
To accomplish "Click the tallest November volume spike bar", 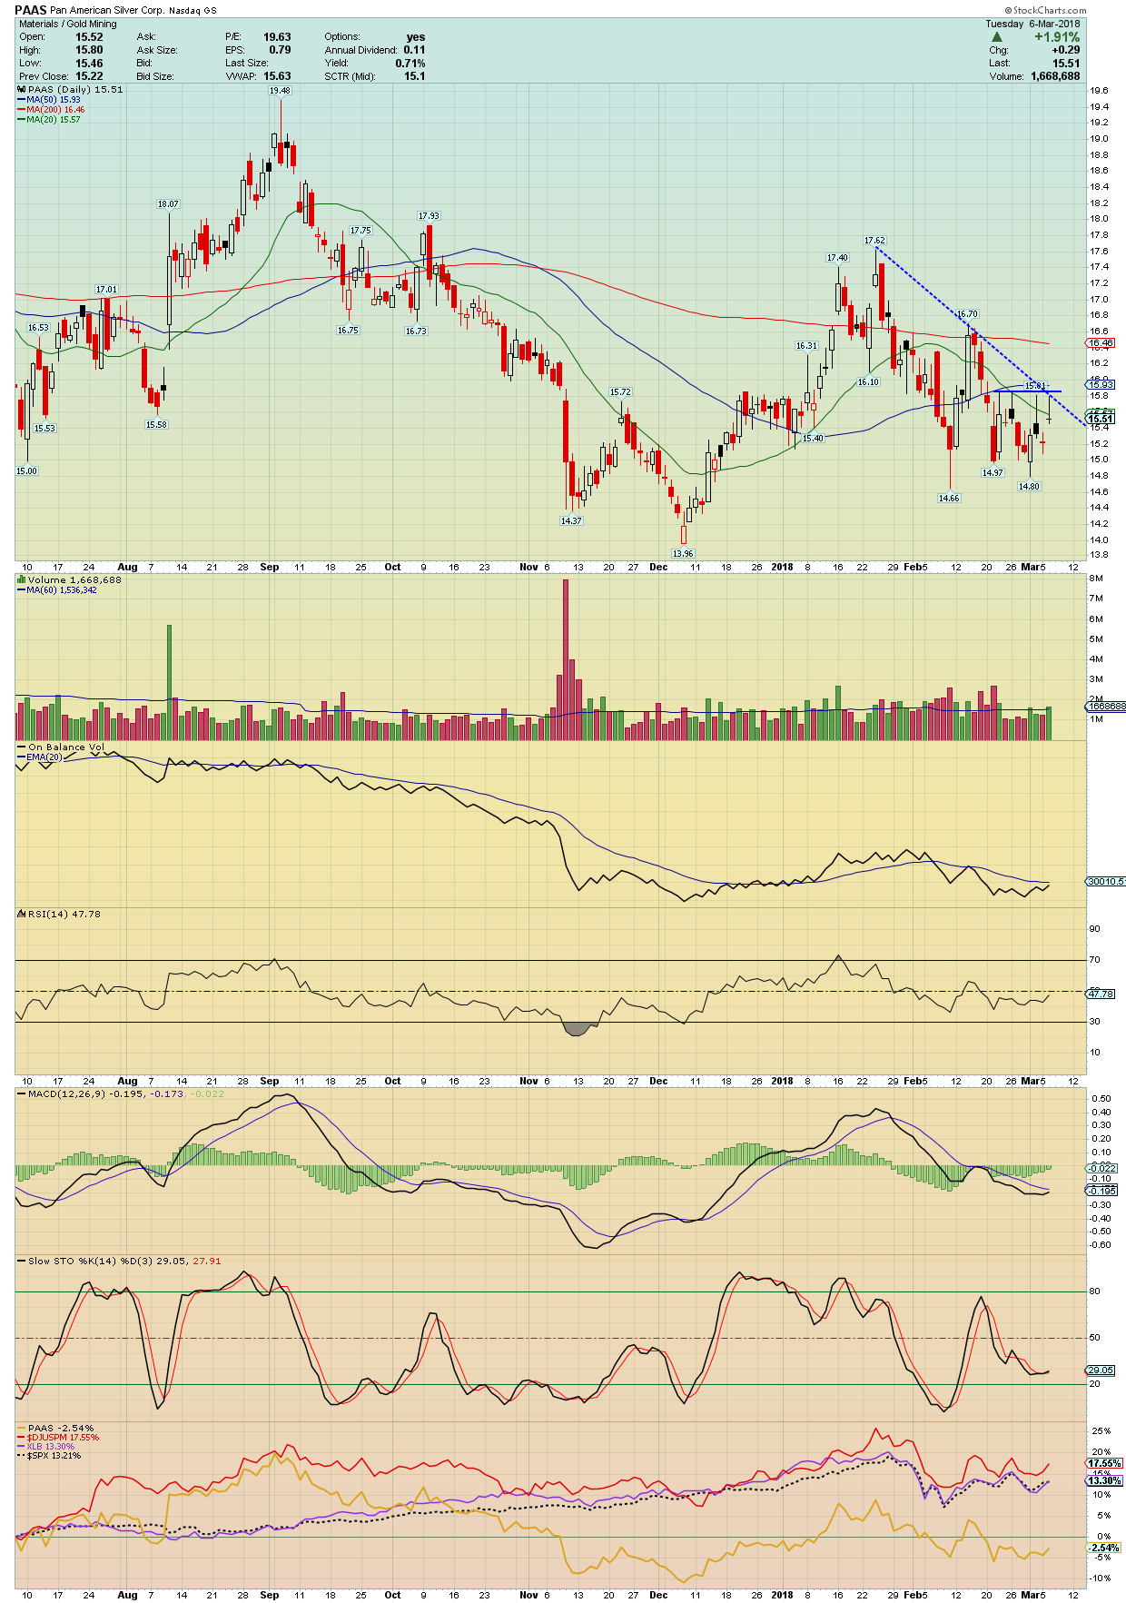I will click(565, 659).
